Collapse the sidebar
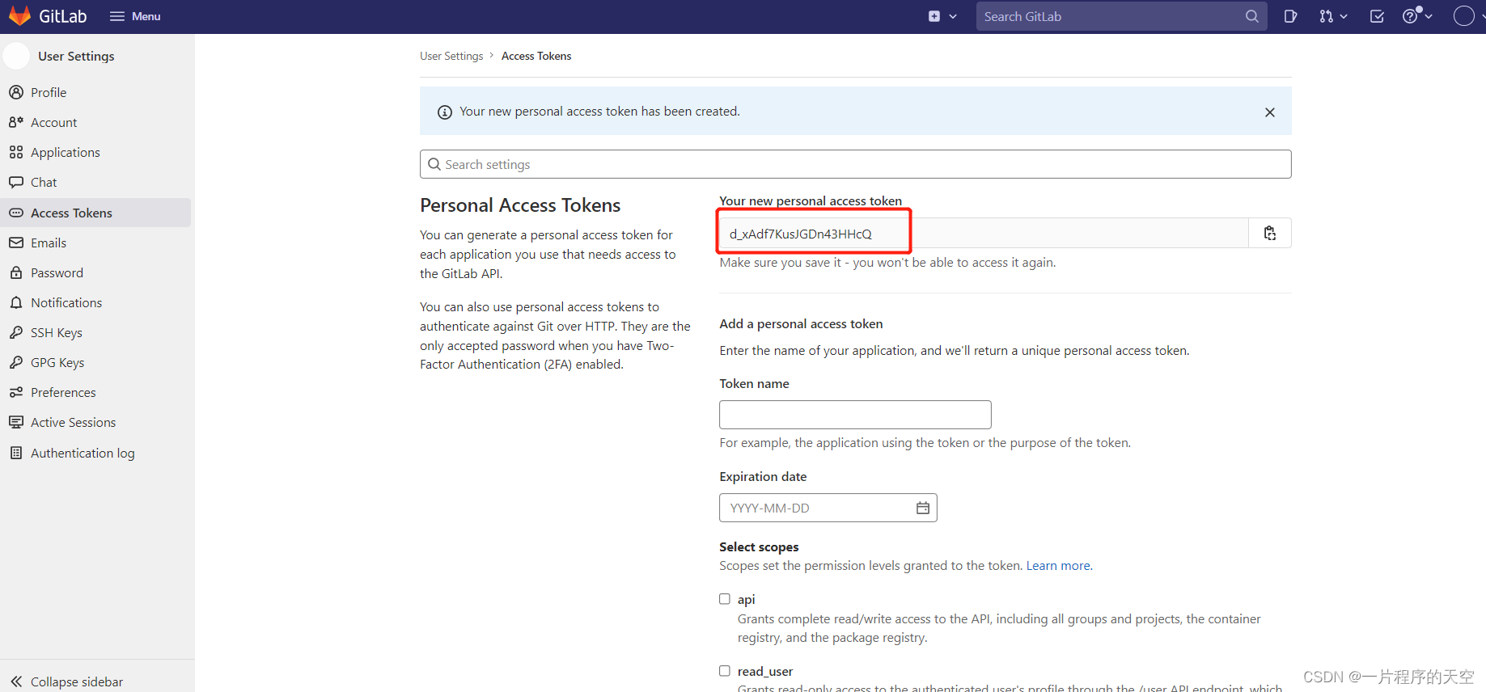 pyautogui.click(x=67, y=681)
